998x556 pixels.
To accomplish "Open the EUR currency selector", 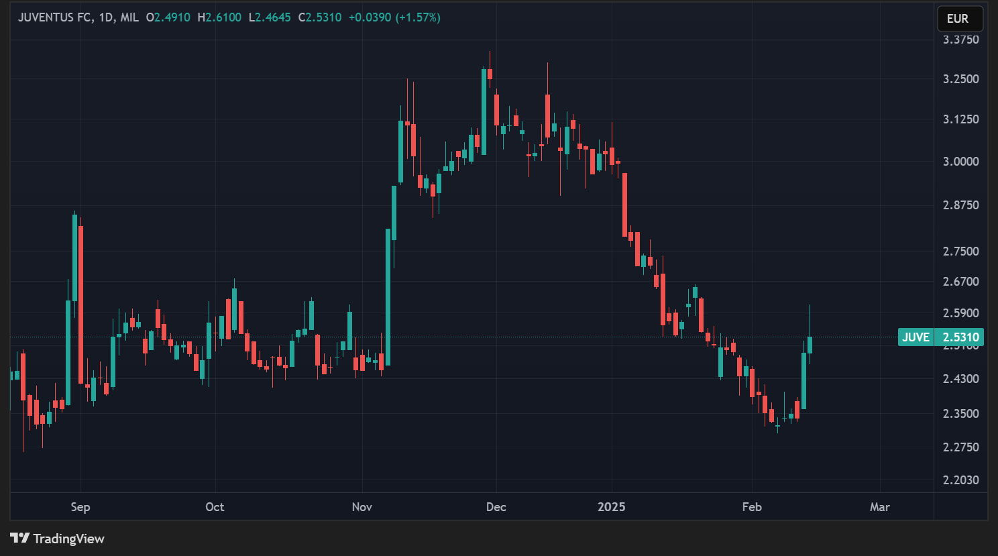I will [959, 19].
